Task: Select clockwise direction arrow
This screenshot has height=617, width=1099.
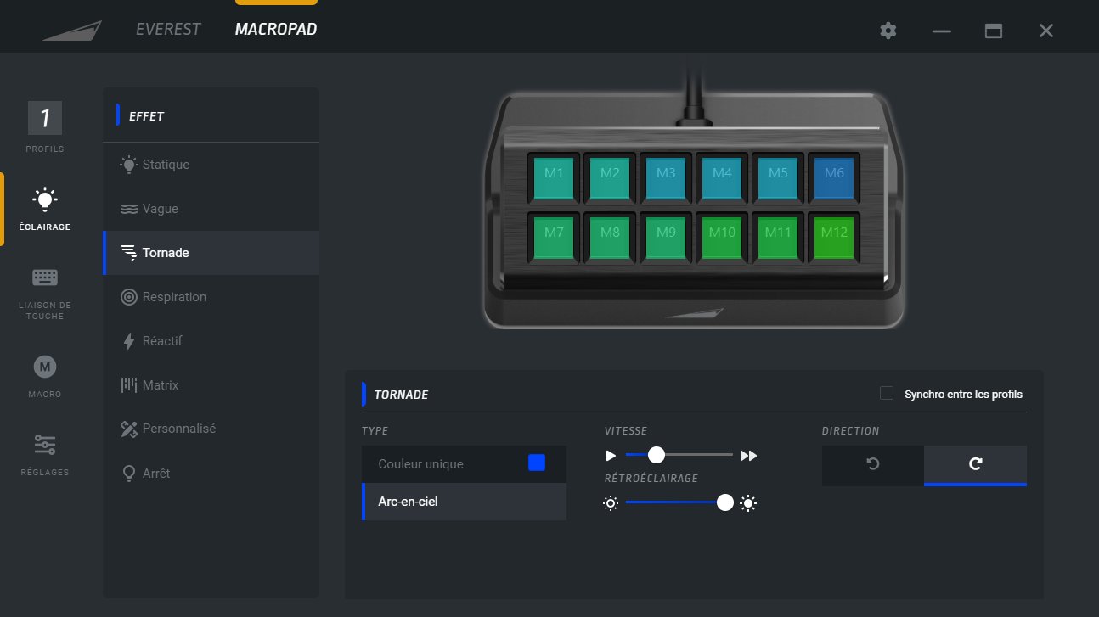Action: coord(975,465)
